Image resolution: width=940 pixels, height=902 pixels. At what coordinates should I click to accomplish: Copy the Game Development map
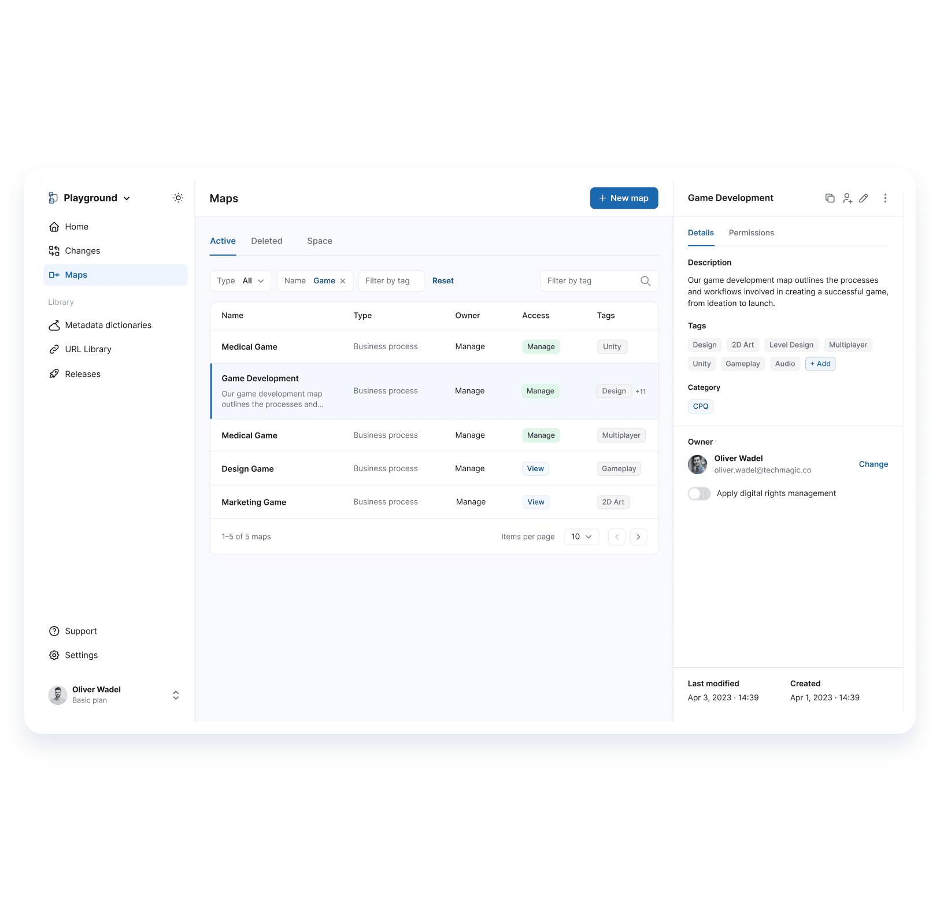tap(830, 198)
